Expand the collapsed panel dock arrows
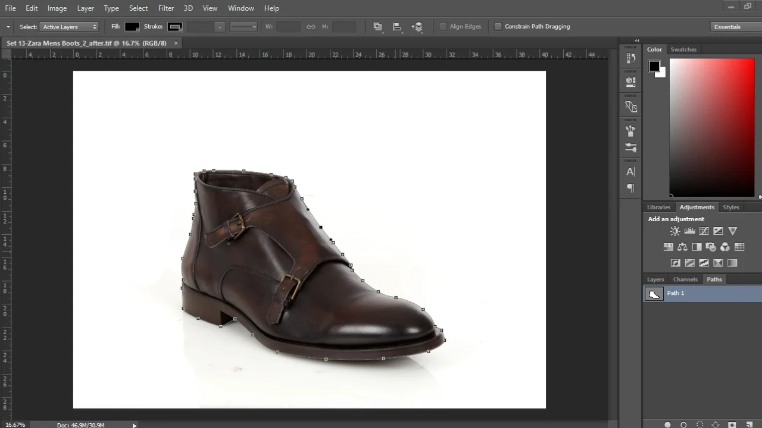The height and width of the screenshot is (428, 762). coord(636,41)
